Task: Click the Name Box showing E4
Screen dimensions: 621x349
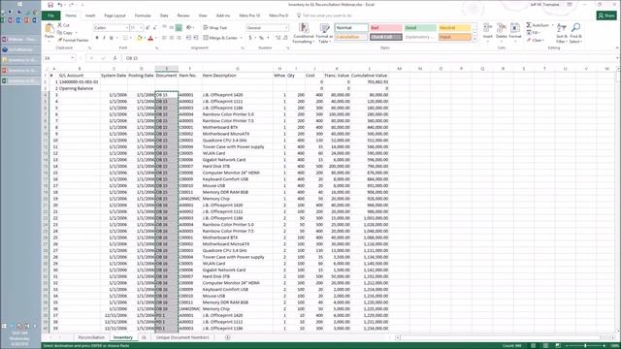Action: (59, 58)
